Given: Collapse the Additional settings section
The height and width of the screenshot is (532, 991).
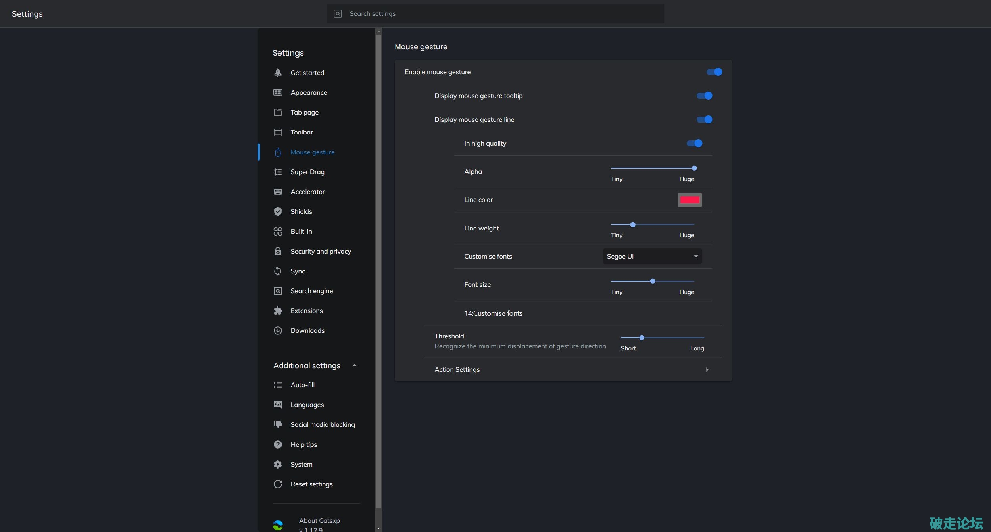Looking at the screenshot, I should point(354,365).
